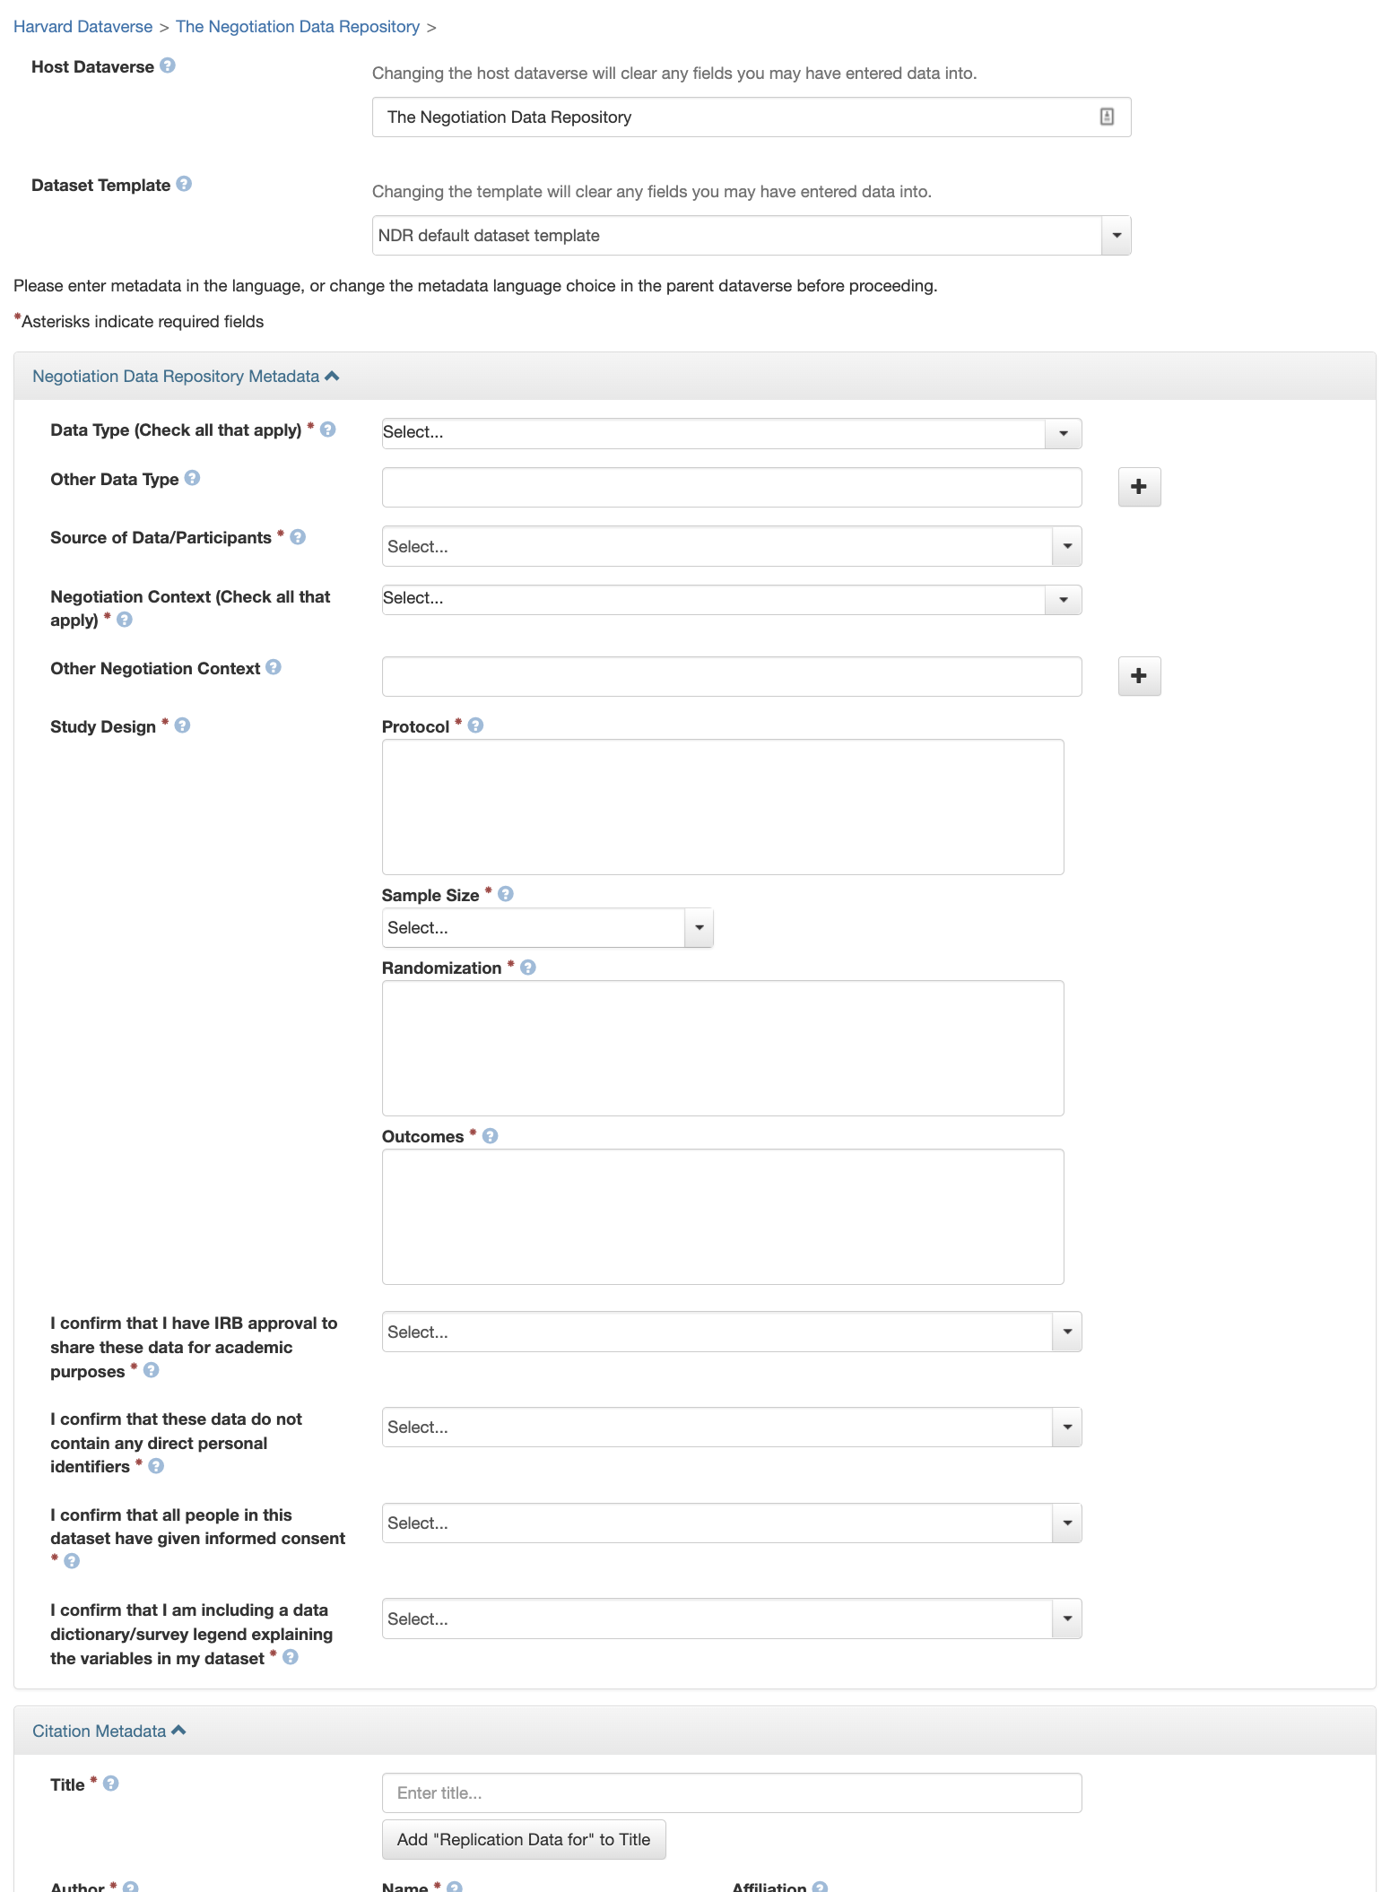This screenshot has height=1892, width=1399.
Task: Click Add "Replication Data for" to Title
Action: [524, 1838]
